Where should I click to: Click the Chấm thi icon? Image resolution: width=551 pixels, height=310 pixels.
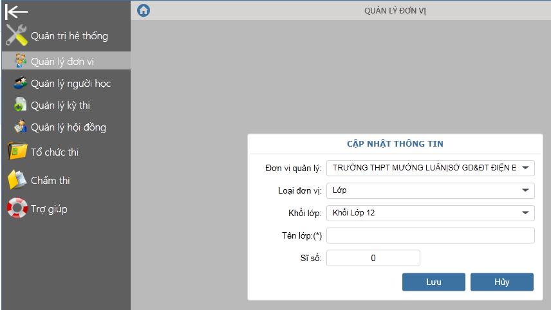[x=17, y=180]
